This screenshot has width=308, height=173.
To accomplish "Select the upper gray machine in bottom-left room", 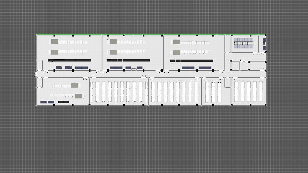I will [74, 85].
